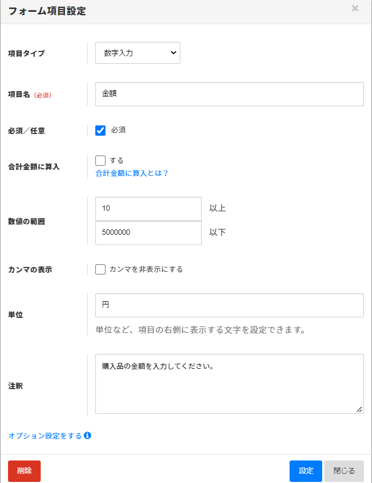372x483 pixels.
Task: Click the minimum value field showing 10
Action: [148, 209]
